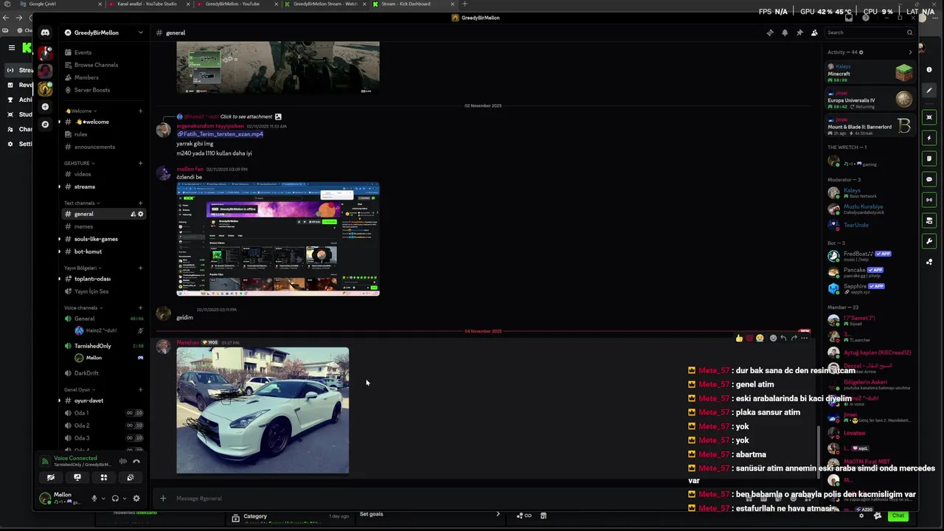This screenshot has width=944, height=531.
Task: Show pinned messages pin icon
Action: 799,32
